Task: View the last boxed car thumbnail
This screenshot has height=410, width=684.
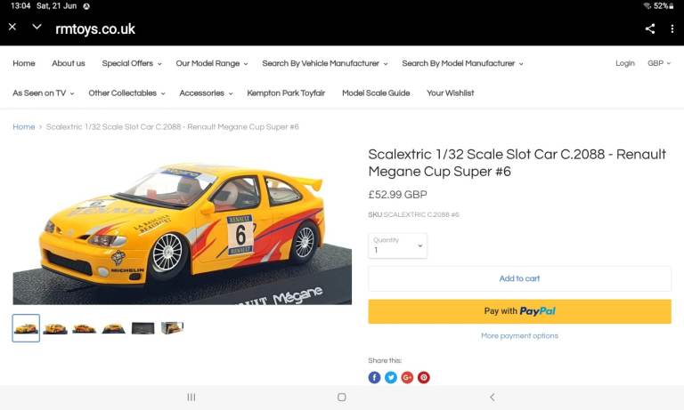Action: click(x=172, y=328)
